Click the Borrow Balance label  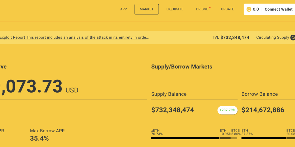[x=260, y=94]
